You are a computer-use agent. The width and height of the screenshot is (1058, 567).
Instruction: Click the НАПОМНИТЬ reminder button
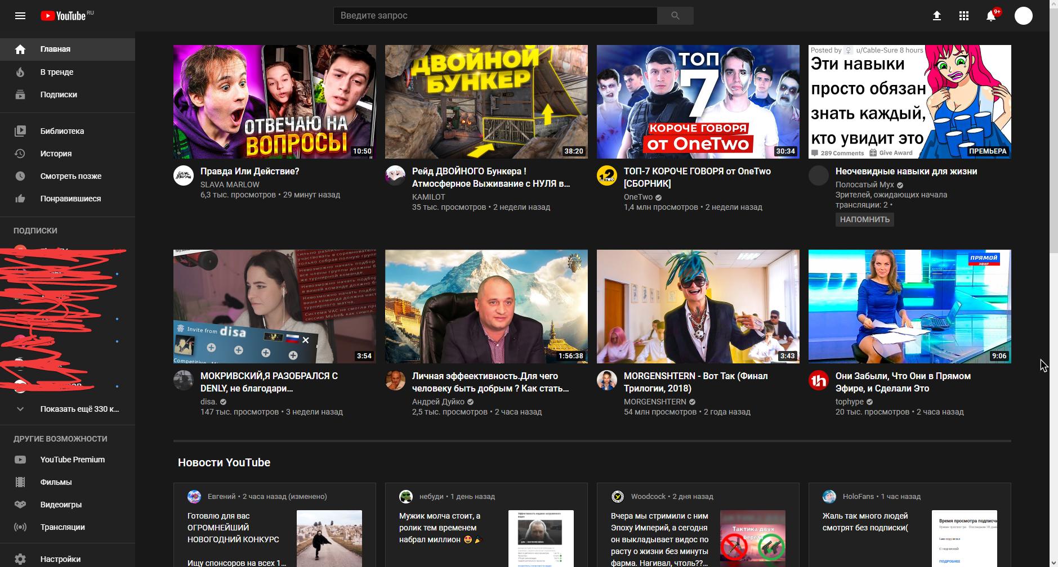click(x=865, y=219)
